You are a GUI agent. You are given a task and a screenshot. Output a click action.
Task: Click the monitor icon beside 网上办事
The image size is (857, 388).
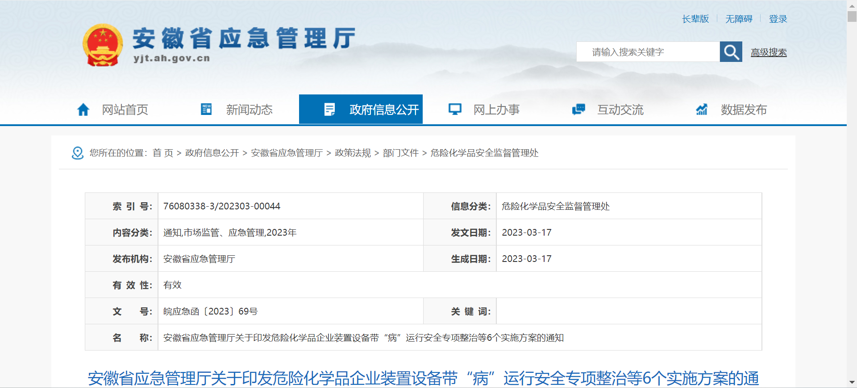pyautogui.click(x=455, y=109)
